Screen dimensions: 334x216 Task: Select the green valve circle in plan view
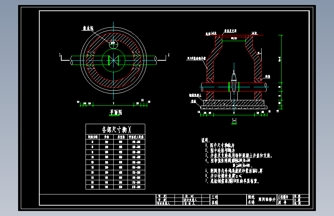tap(113, 61)
